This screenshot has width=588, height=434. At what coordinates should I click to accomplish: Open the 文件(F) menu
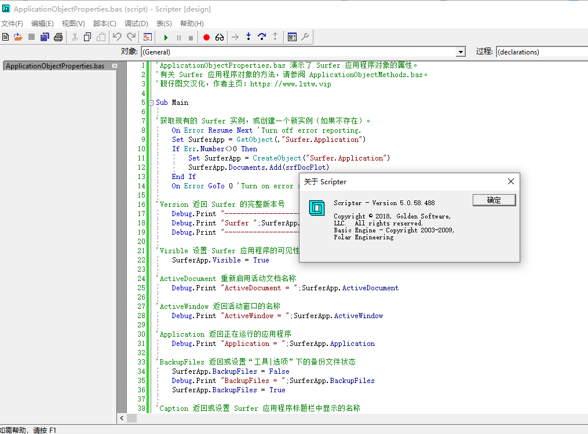pyautogui.click(x=12, y=24)
